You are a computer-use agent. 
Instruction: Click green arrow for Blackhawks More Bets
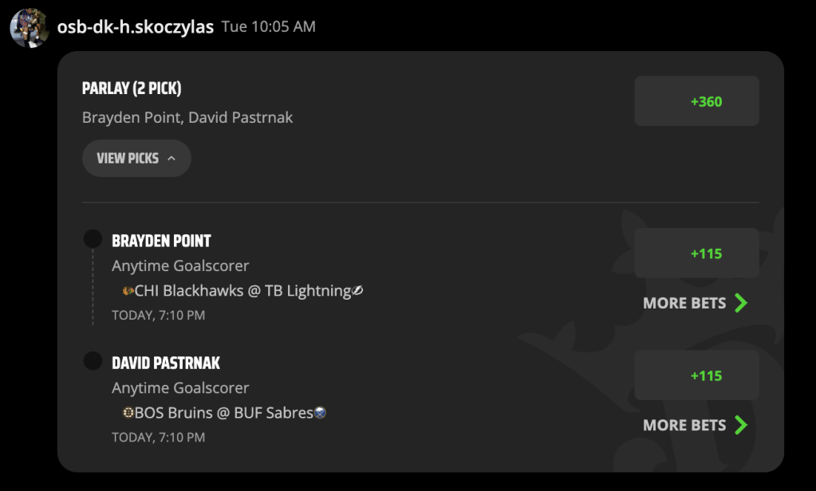pyautogui.click(x=741, y=303)
